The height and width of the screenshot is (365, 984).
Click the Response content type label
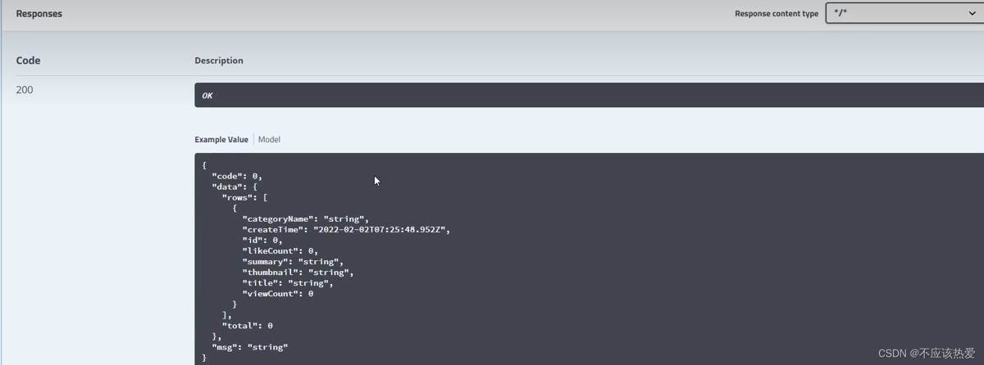[777, 14]
